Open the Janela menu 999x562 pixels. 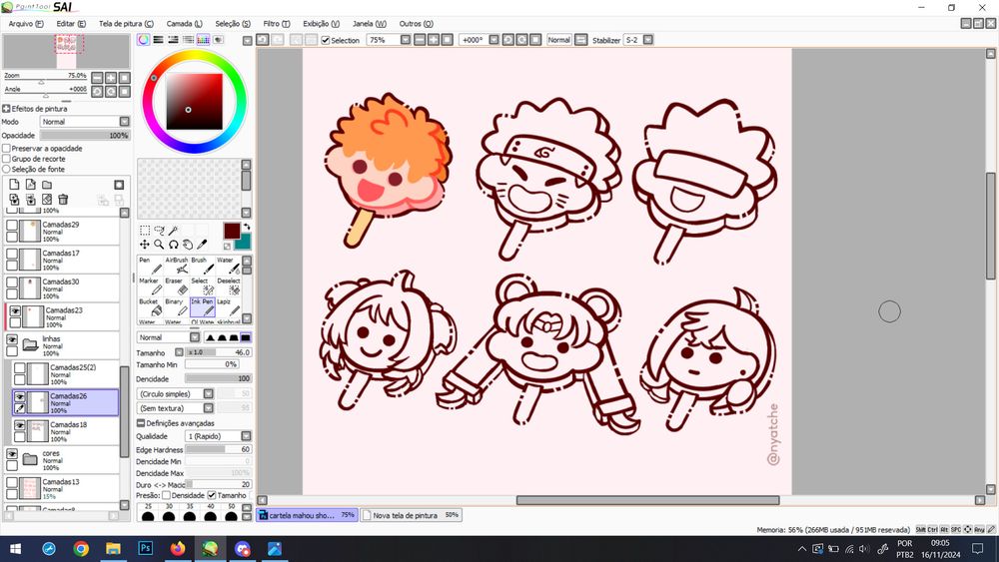370,24
